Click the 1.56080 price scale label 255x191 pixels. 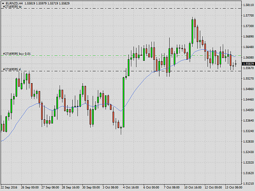[248, 57]
